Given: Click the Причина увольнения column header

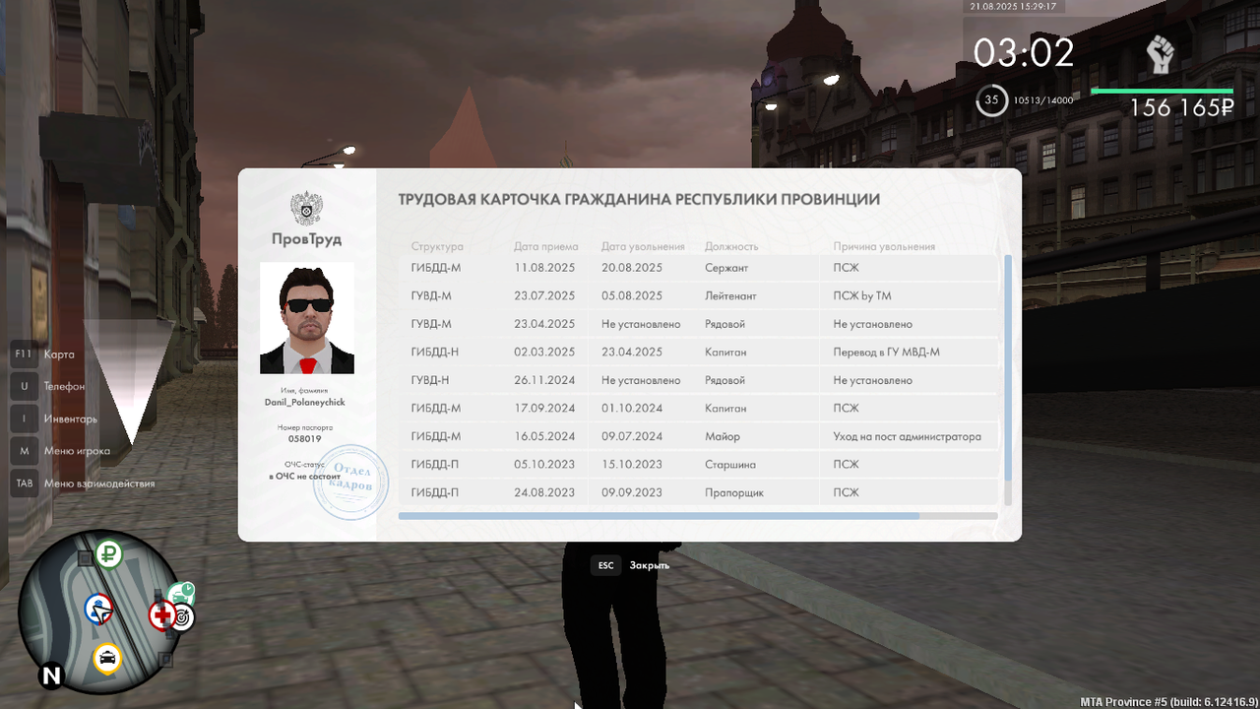Looking at the screenshot, I should [x=884, y=246].
